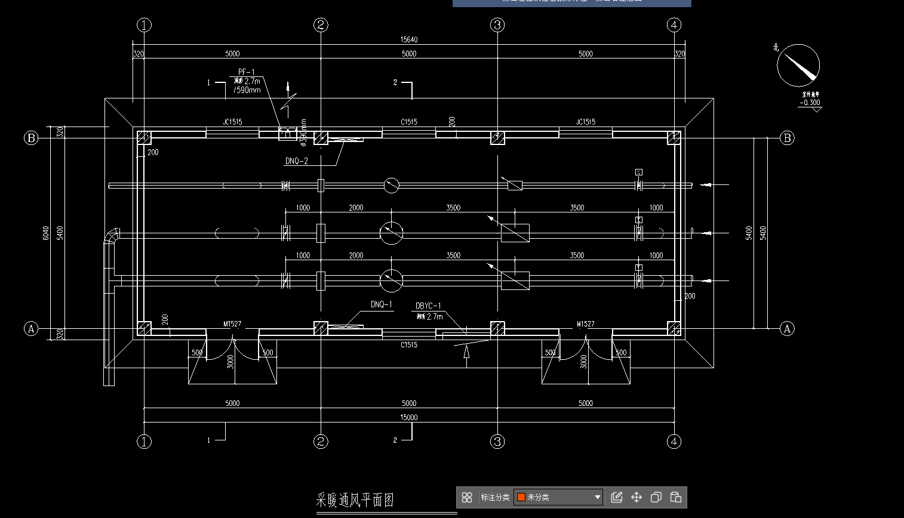
Task: Select the move (four-arrow) tool icon
Action: (637, 497)
